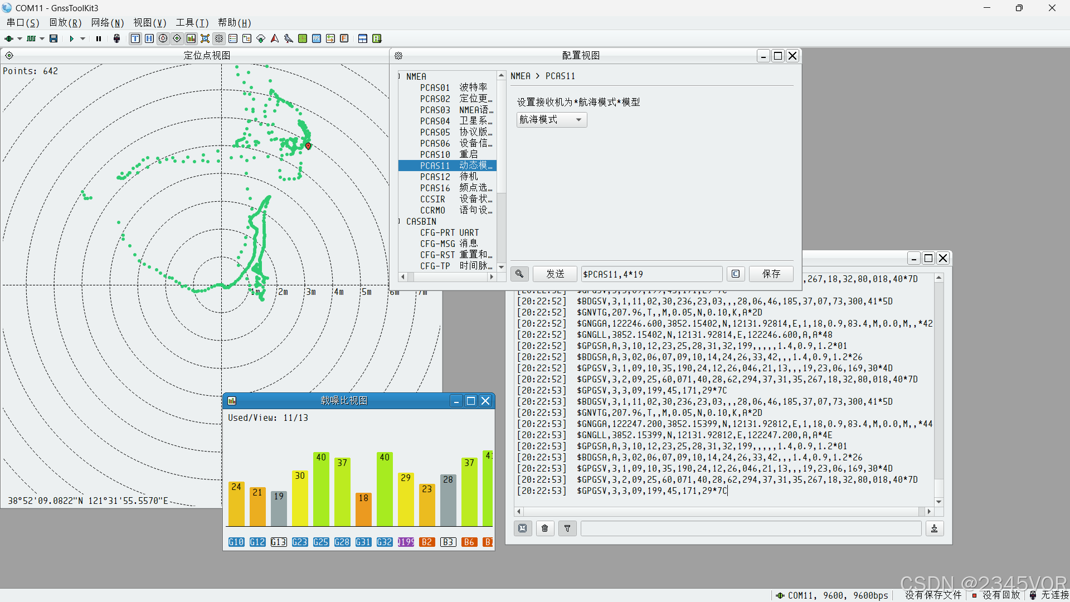
Task: Click the PPS toolbar icon
Action: tap(317, 38)
